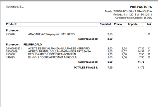Click AMASAKE AVENA pequeño NATURECO product name
This screenshot has height=107, width=158.
coord(51,34)
